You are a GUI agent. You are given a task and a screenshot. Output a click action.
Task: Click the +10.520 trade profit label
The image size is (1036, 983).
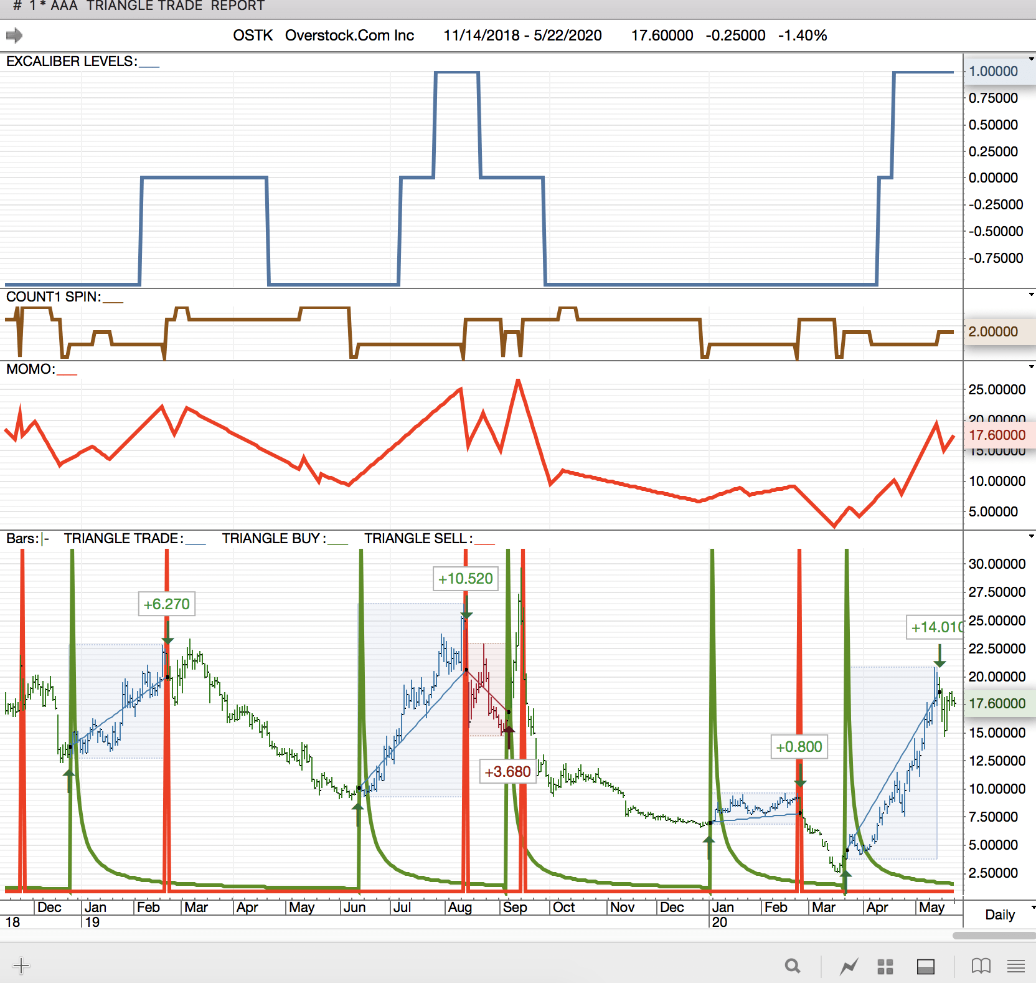(465, 579)
